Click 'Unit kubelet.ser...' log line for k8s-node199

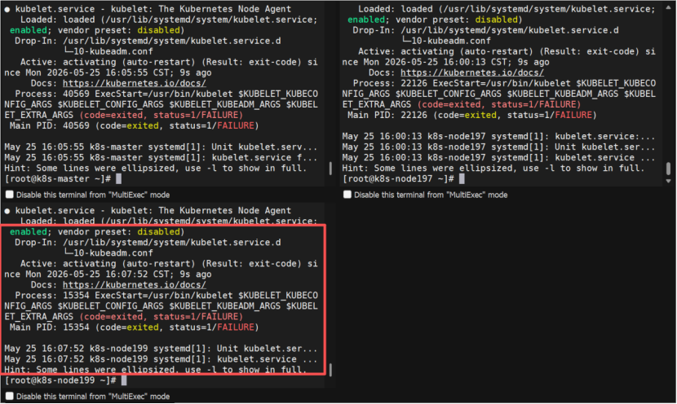(161, 349)
